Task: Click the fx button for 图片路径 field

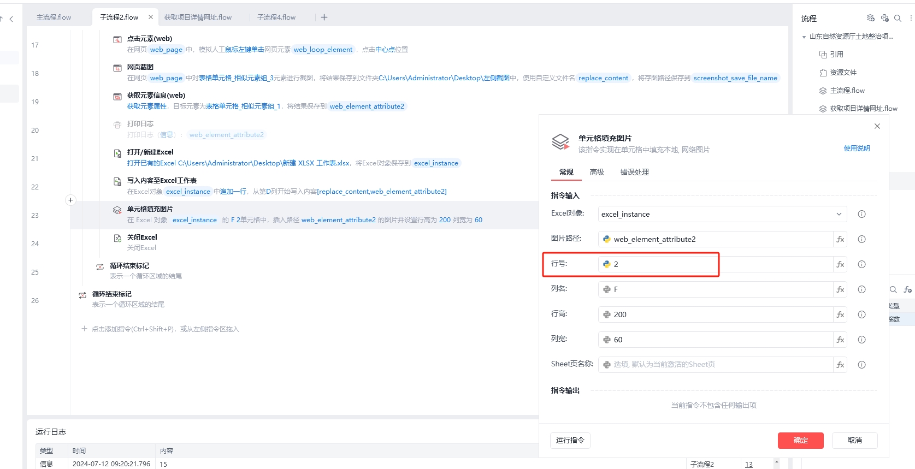Action: point(840,239)
